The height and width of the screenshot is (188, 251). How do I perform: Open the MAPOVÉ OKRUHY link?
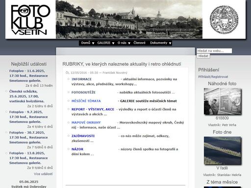(x=86, y=122)
